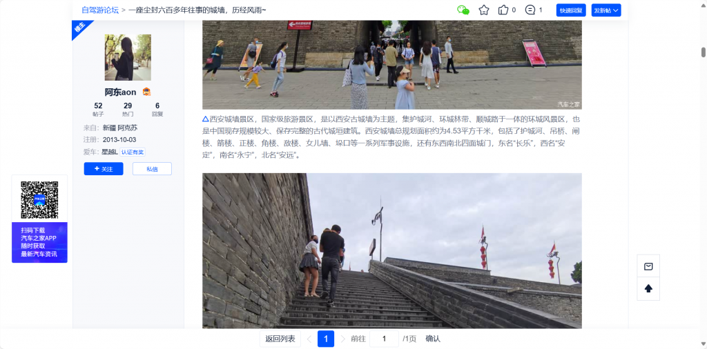Click the WeChat share icon
This screenshot has height=349, width=707.
click(x=463, y=10)
